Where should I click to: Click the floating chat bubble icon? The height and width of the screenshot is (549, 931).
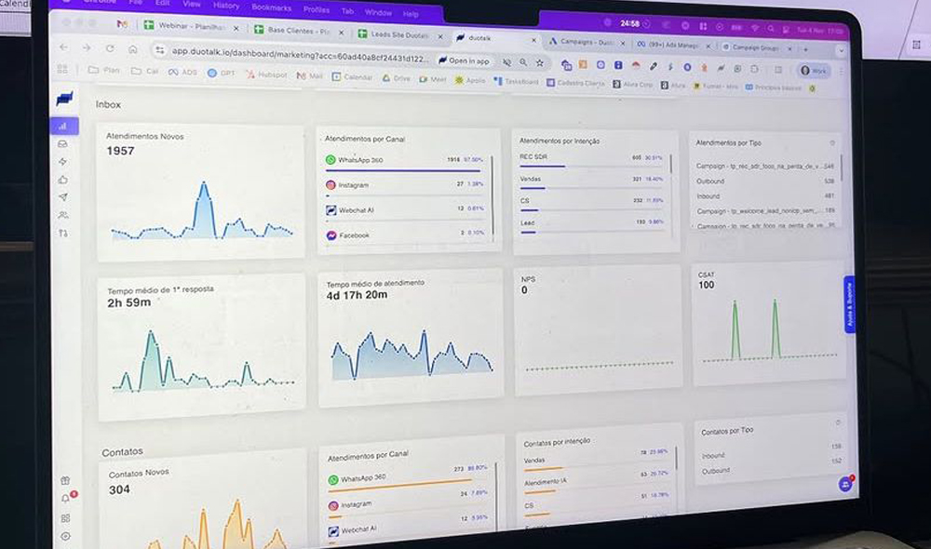coord(845,484)
